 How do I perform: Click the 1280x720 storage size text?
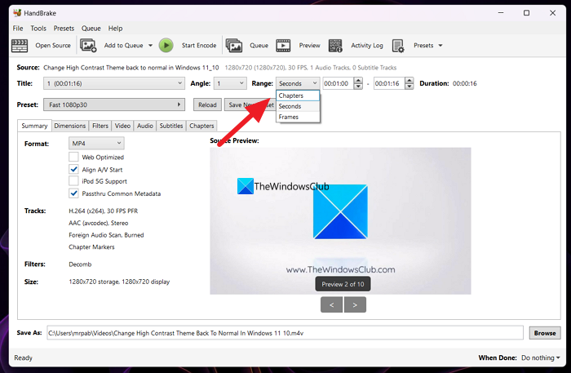point(119,282)
